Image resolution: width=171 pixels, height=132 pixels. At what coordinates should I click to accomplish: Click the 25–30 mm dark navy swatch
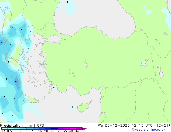54,128
